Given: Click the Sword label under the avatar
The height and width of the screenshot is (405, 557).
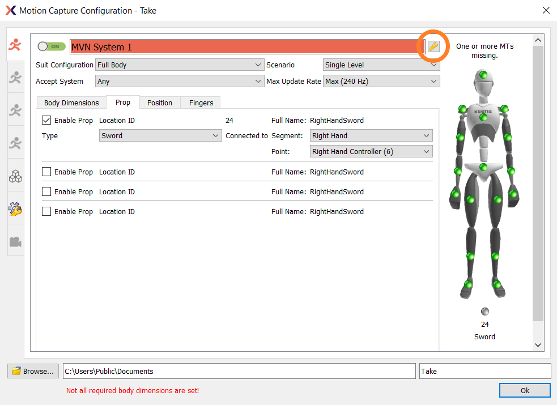Looking at the screenshot, I should (x=484, y=336).
